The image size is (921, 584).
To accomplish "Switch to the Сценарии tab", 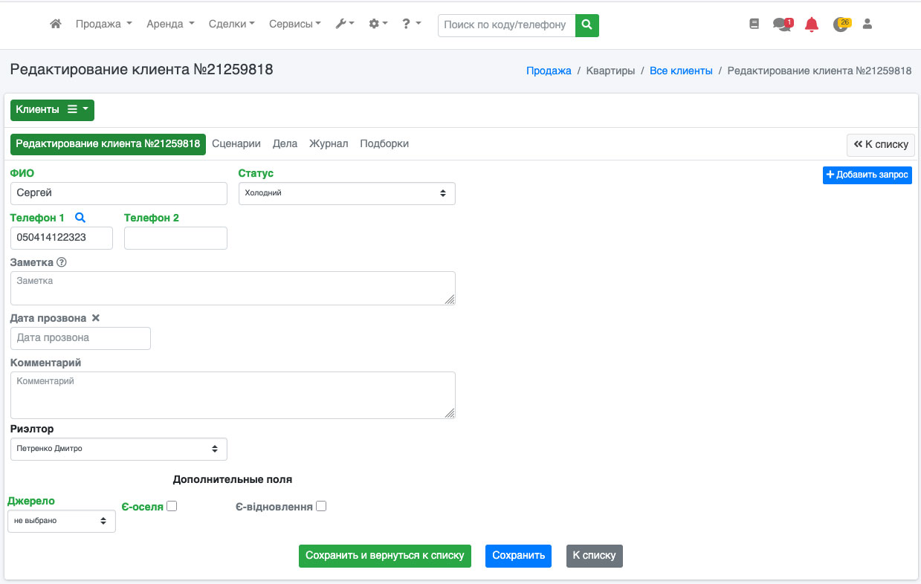I will coord(236,143).
